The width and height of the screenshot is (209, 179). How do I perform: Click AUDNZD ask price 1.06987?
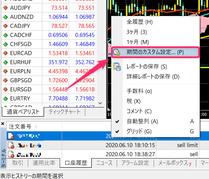tap(85, 17)
